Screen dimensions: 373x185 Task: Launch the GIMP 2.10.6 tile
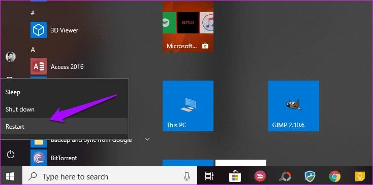(x=294, y=106)
